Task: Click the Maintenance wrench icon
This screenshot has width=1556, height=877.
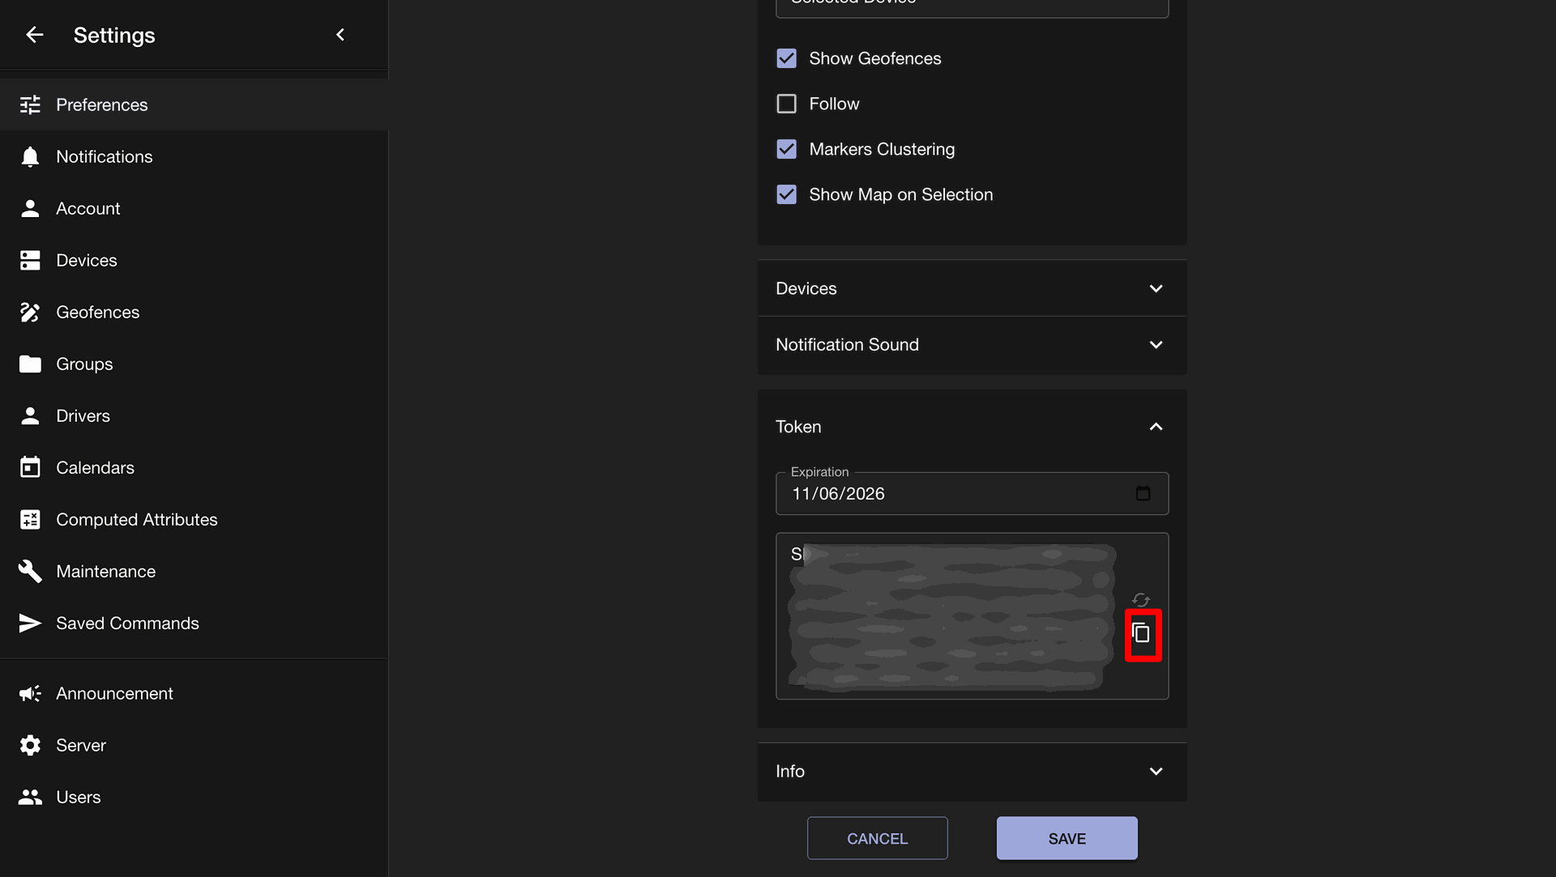Action: coord(30,571)
